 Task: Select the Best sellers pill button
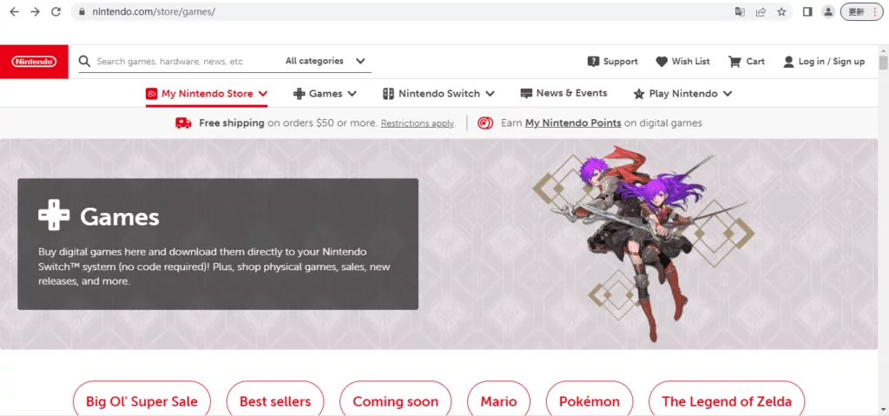coord(275,402)
